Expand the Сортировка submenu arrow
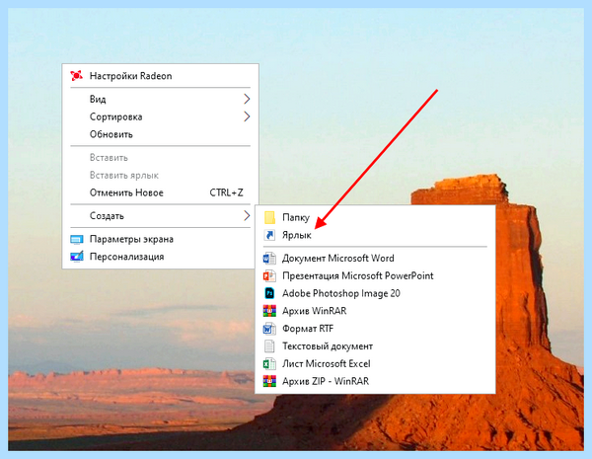Viewport: 592px width, 459px height. click(x=247, y=116)
